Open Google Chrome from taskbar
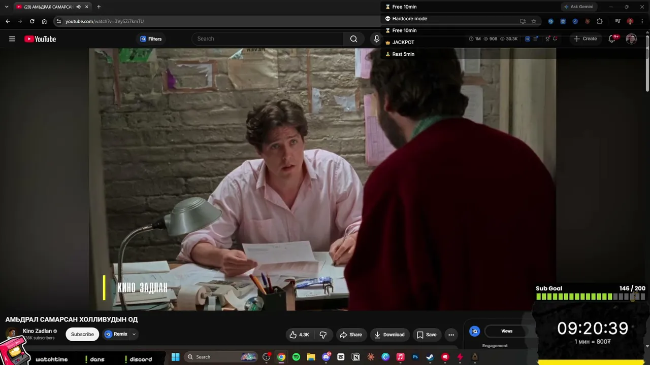This screenshot has height=365, width=650. coord(281,357)
